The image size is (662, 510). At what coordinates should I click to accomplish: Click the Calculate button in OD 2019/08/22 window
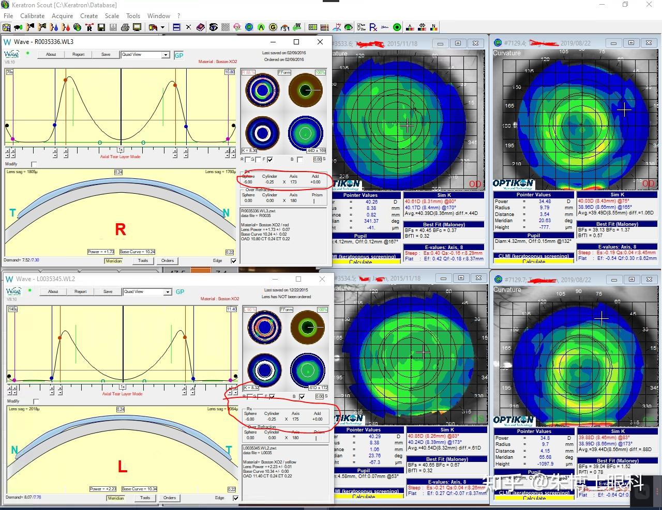point(534,261)
